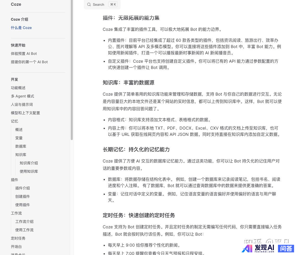Image resolution: width=298 pixels, height=255 pixels.
Task: Navigate to 搭建你的第一个 AI Bot
Action: 29,62
